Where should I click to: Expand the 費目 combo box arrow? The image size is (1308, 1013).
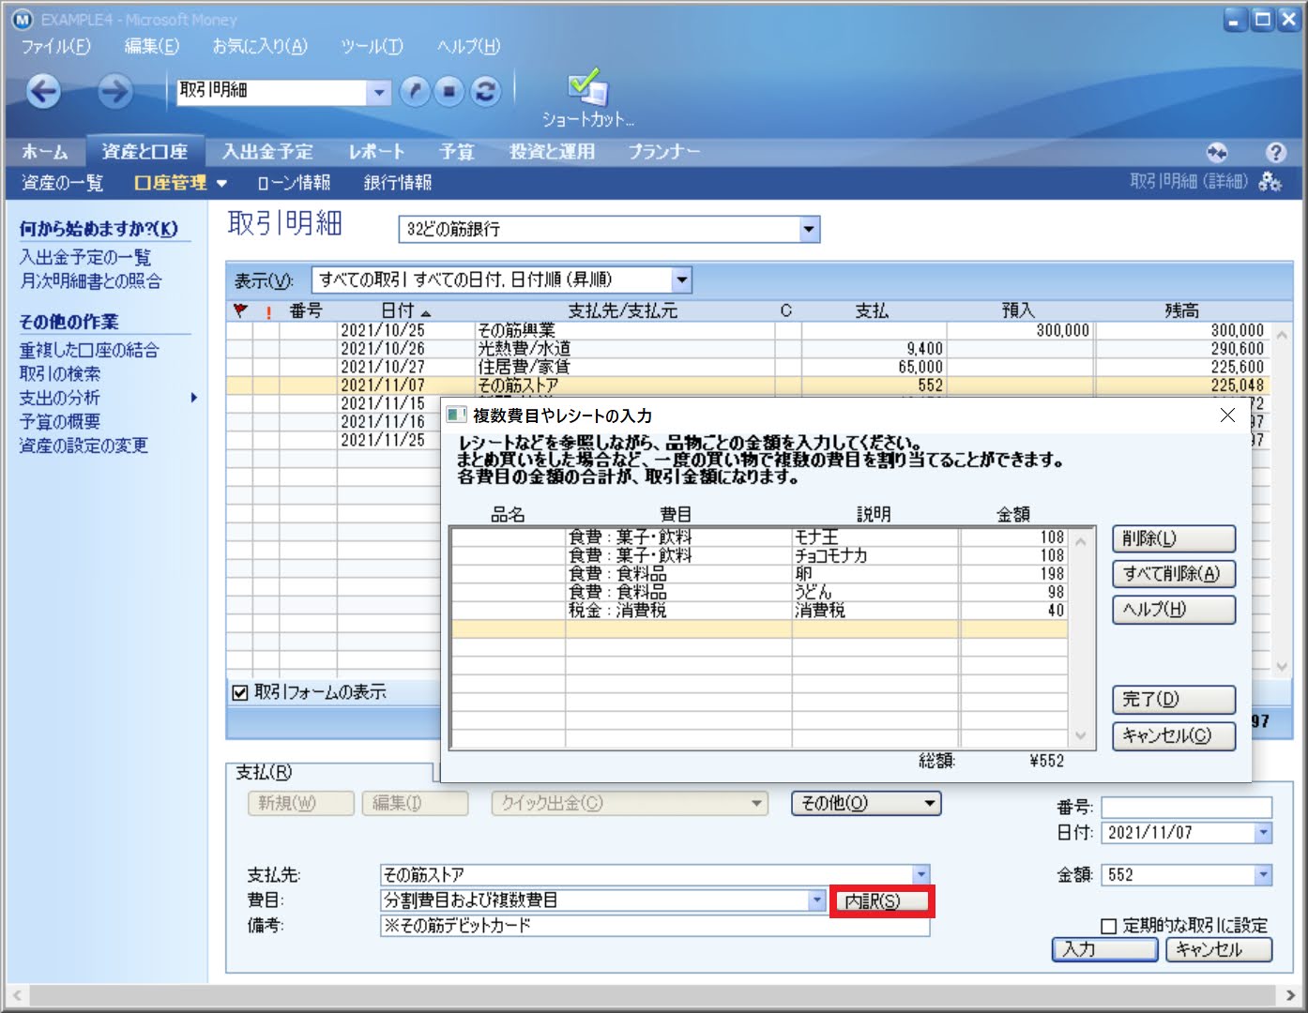point(816,900)
